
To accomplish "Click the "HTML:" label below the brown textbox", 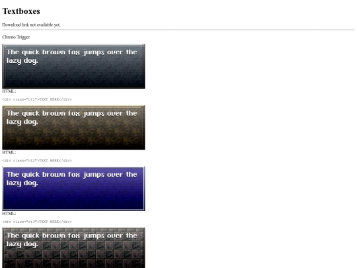I will [x=9, y=152].
